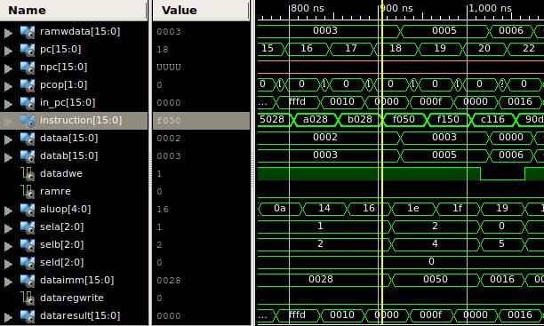Click pc waveform segment 17
Image resolution: width=544 pixels, height=326 pixels.
click(x=351, y=48)
